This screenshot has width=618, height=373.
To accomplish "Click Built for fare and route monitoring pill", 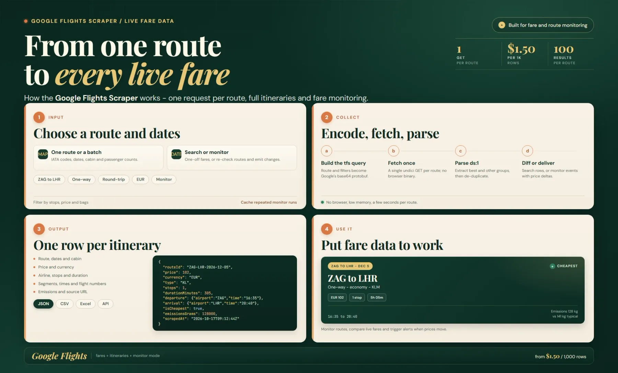I will click(x=543, y=25).
